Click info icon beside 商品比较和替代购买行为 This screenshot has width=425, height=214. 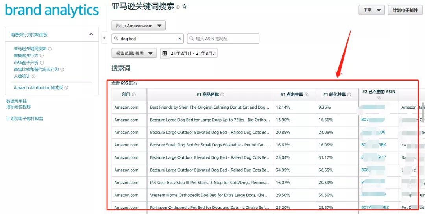62,69
